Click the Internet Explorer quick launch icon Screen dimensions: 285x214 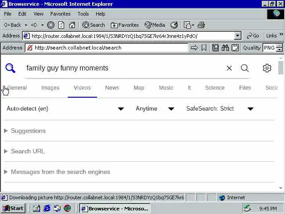pyautogui.click(x=47, y=208)
